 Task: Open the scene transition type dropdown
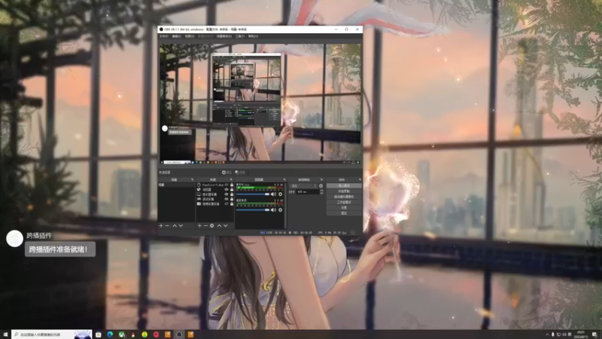(x=304, y=186)
